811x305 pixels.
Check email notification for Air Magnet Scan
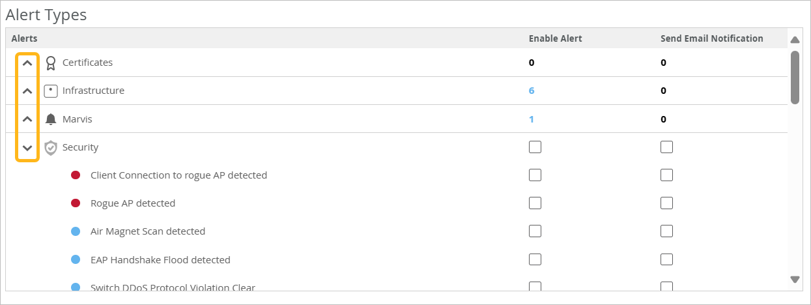coord(666,231)
